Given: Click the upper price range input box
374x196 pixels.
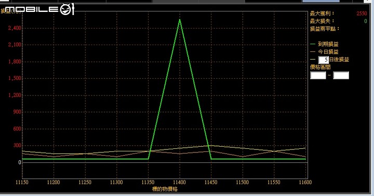Looking at the screenshot, I should coord(341,75).
